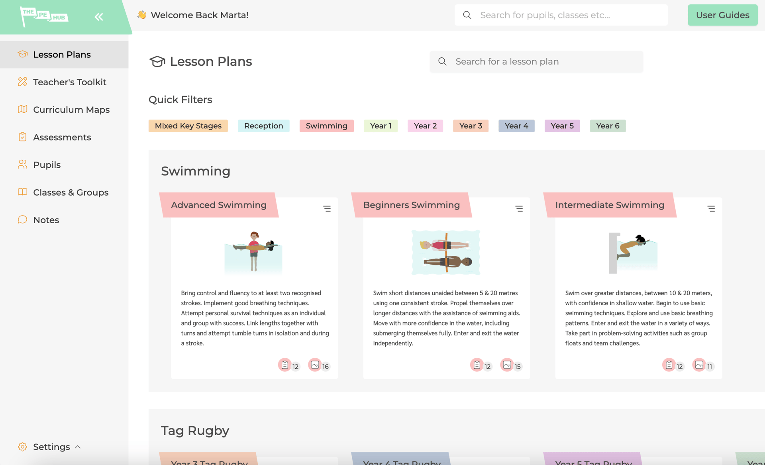Select Lesson Plans in the sidebar
765x465 pixels.
[62, 54]
